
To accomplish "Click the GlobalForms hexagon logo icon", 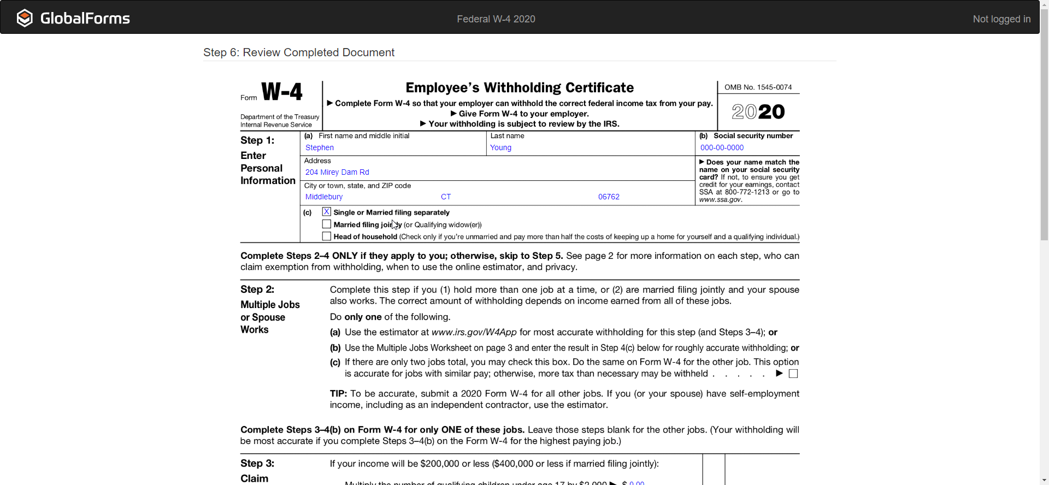I will tap(25, 18).
